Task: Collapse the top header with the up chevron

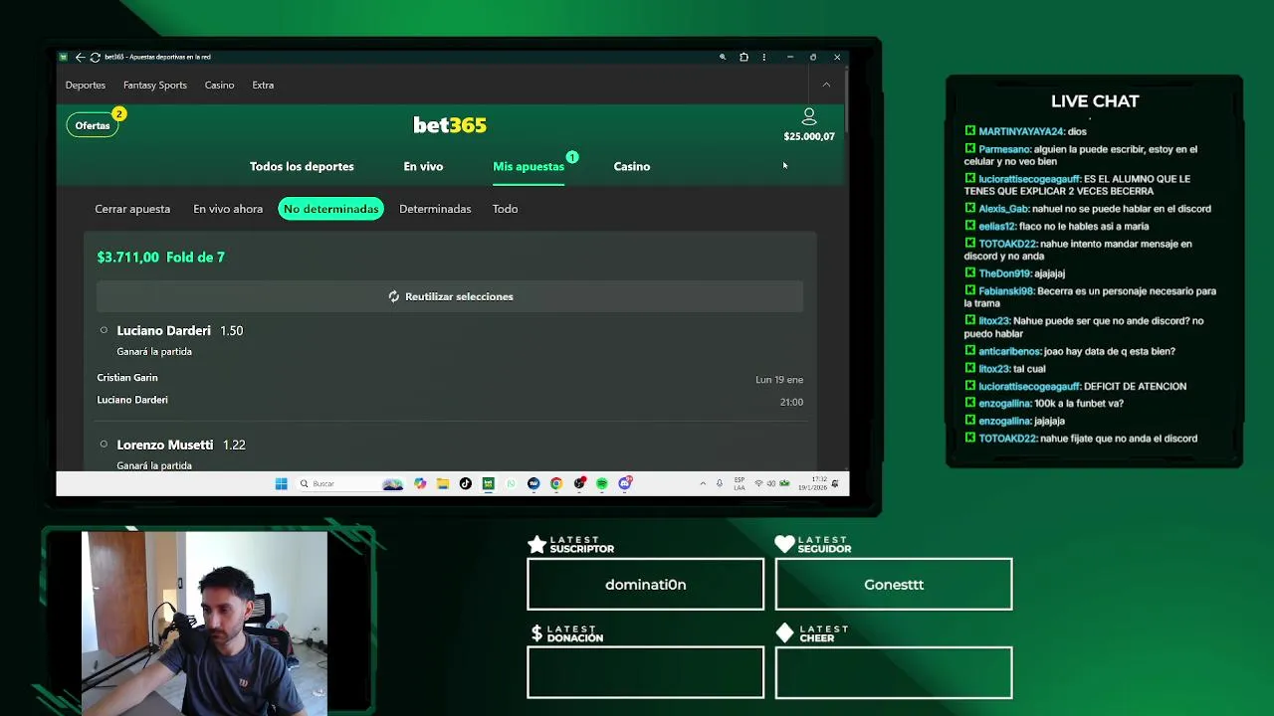Action: click(x=826, y=85)
